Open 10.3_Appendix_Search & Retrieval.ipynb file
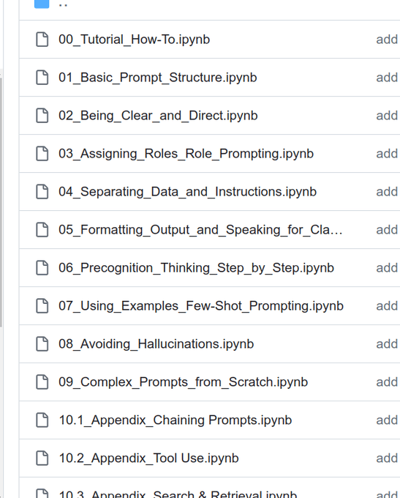Screen dimensions: 400x498 coord(178,494)
